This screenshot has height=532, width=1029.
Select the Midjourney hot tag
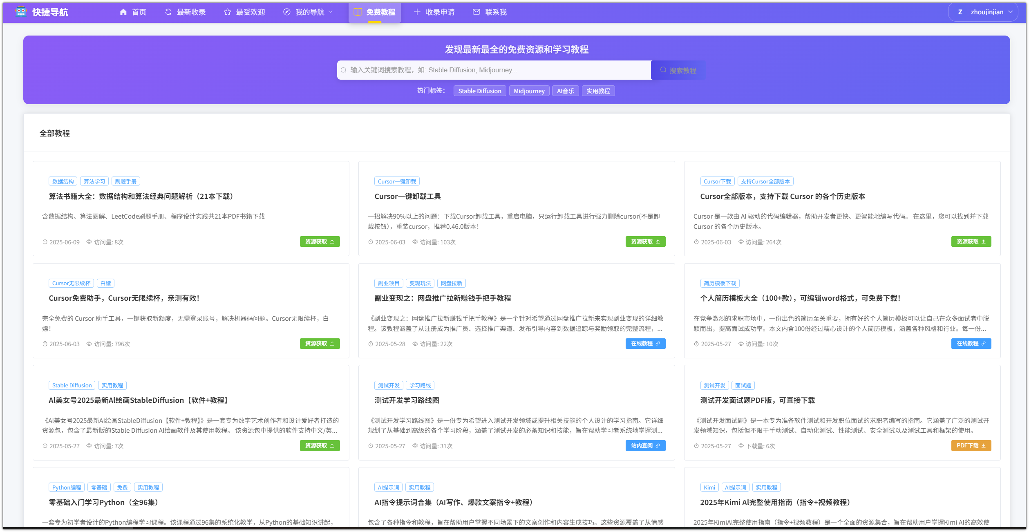[529, 91]
